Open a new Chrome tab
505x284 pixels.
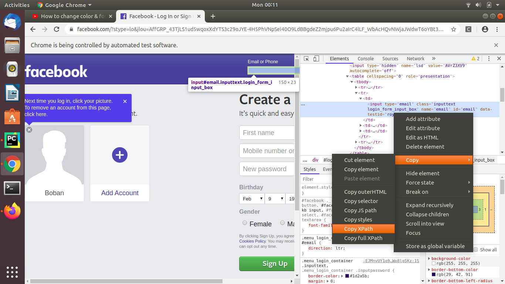[213, 16]
